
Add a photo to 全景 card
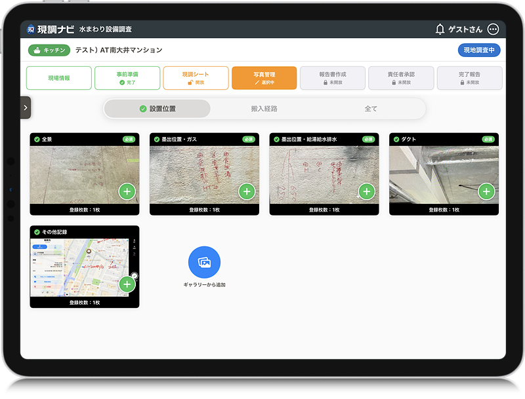tap(127, 191)
